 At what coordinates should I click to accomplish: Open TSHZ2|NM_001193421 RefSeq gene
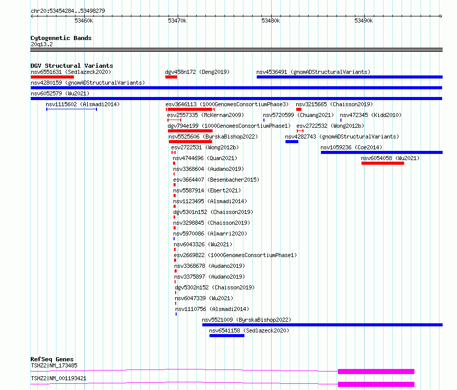coord(59,378)
